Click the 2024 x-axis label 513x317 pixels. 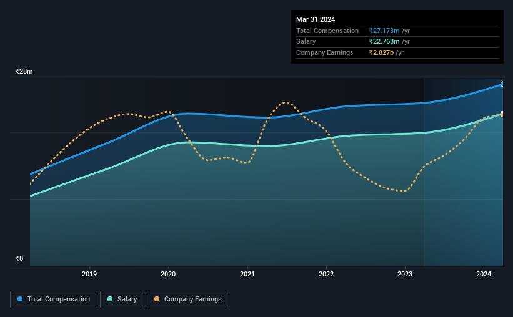tap(484, 274)
